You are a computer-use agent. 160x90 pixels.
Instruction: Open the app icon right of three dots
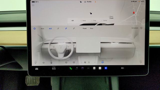[x=94, y=68]
